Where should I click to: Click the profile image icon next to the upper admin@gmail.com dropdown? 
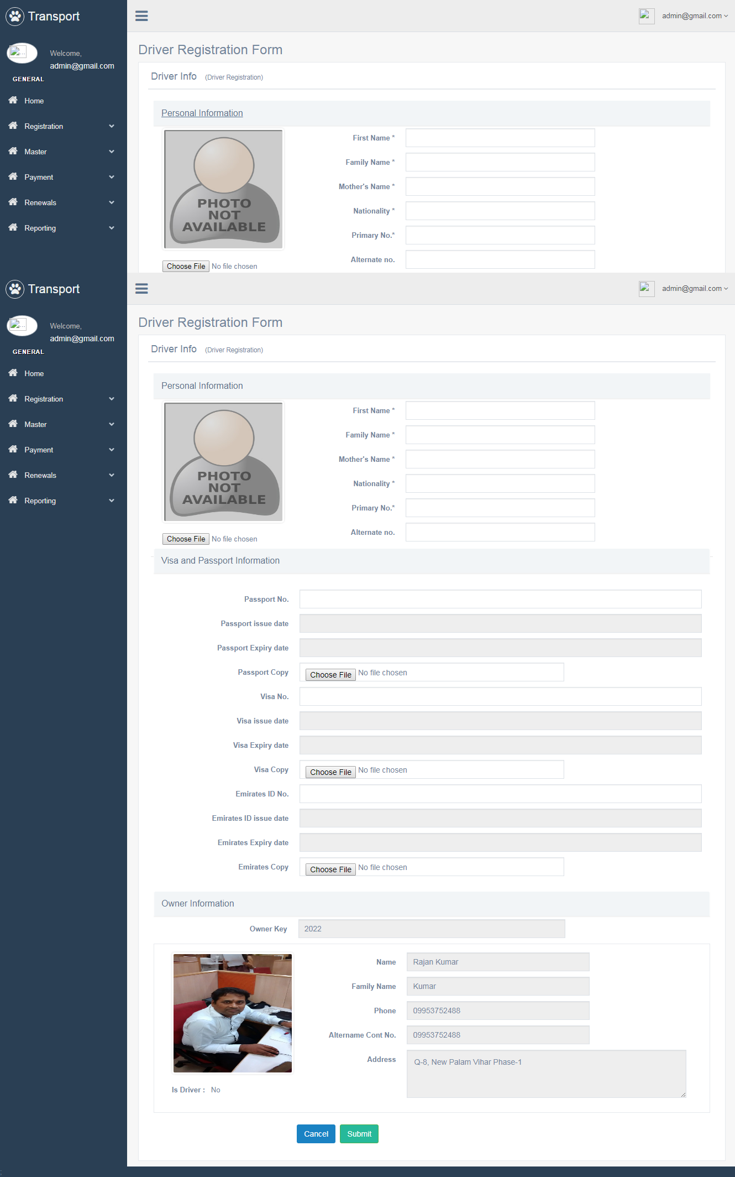[x=647, y=16]
